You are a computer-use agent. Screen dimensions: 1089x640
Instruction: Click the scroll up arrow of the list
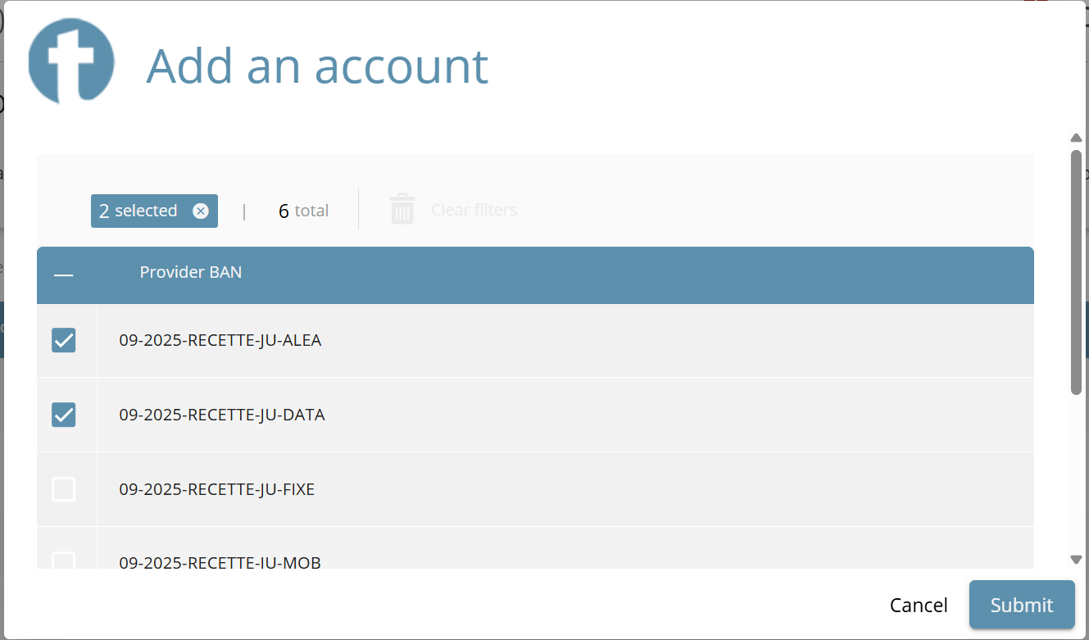tap(1076, 138)
